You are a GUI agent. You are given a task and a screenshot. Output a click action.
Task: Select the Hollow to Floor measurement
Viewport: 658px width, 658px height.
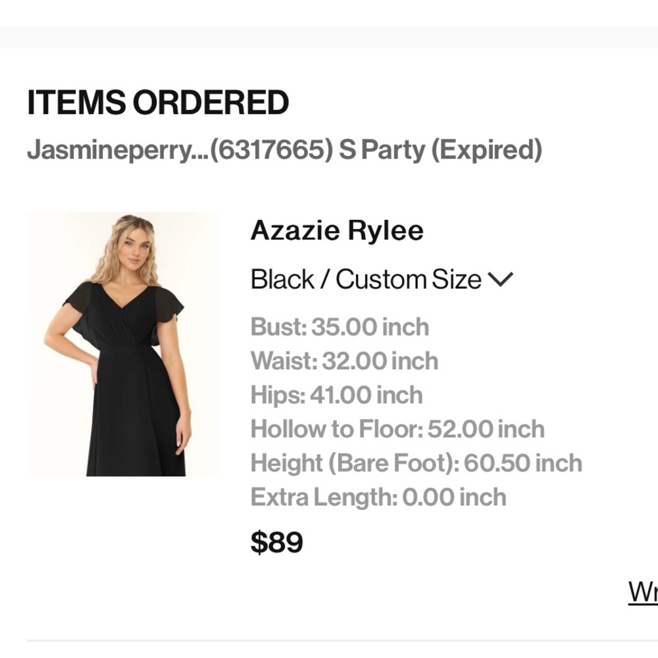click(397, 428)
